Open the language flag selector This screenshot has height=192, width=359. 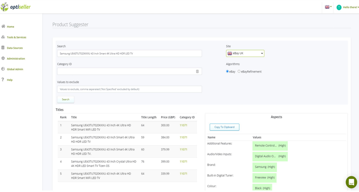pyautogui.click(x=328, y=7)
